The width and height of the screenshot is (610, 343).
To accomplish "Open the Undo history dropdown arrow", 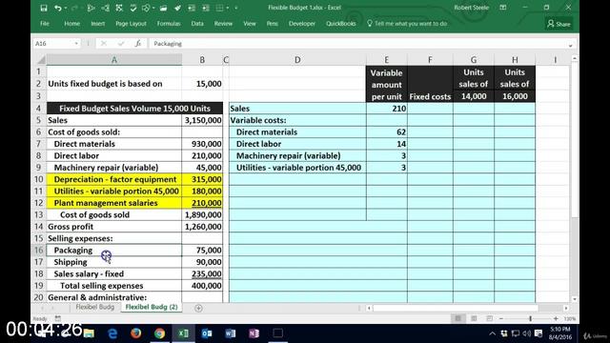I will pyautogui.click(x=66, y=8).
